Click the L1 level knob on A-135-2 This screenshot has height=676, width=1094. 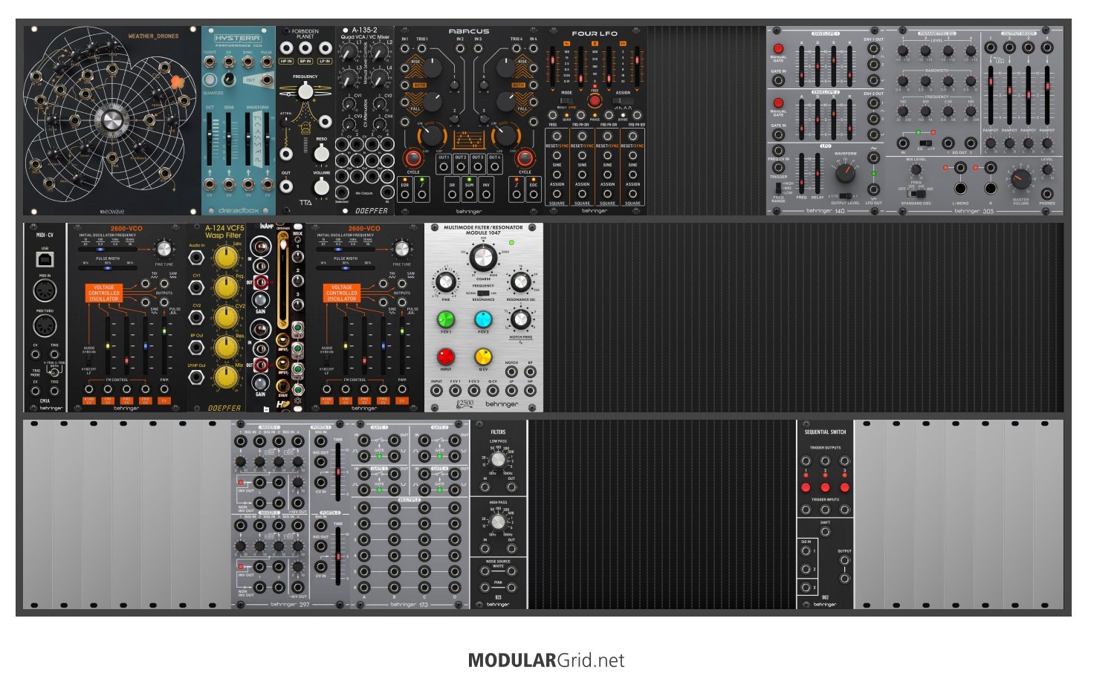pos(347,53)
